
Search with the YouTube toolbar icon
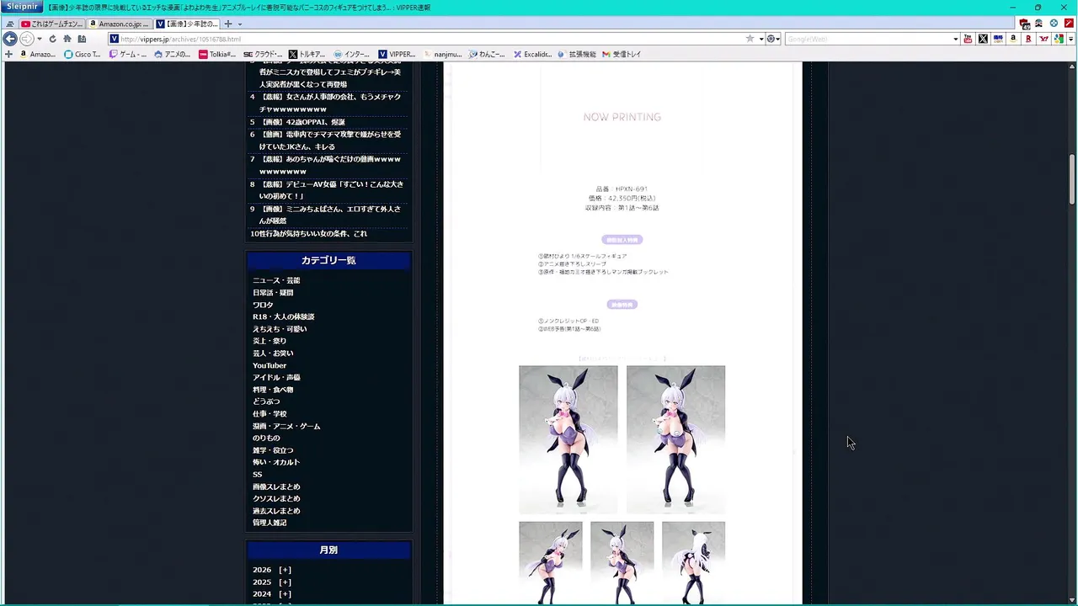pyautogui.click(x=968, y=39)
